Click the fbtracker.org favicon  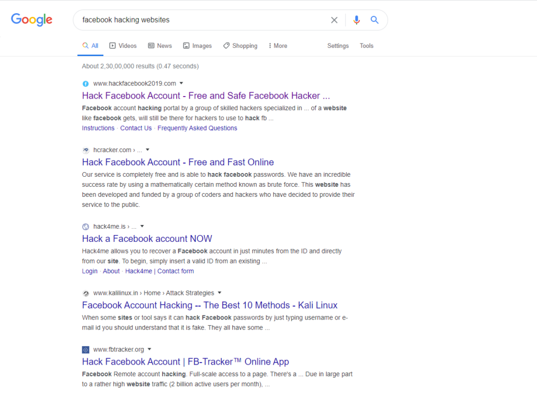[x=85, y=350]
